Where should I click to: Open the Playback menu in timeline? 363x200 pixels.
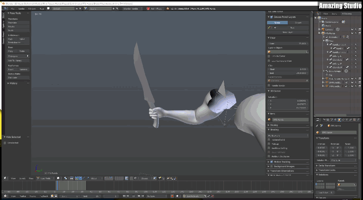click(x=44, y=196)
